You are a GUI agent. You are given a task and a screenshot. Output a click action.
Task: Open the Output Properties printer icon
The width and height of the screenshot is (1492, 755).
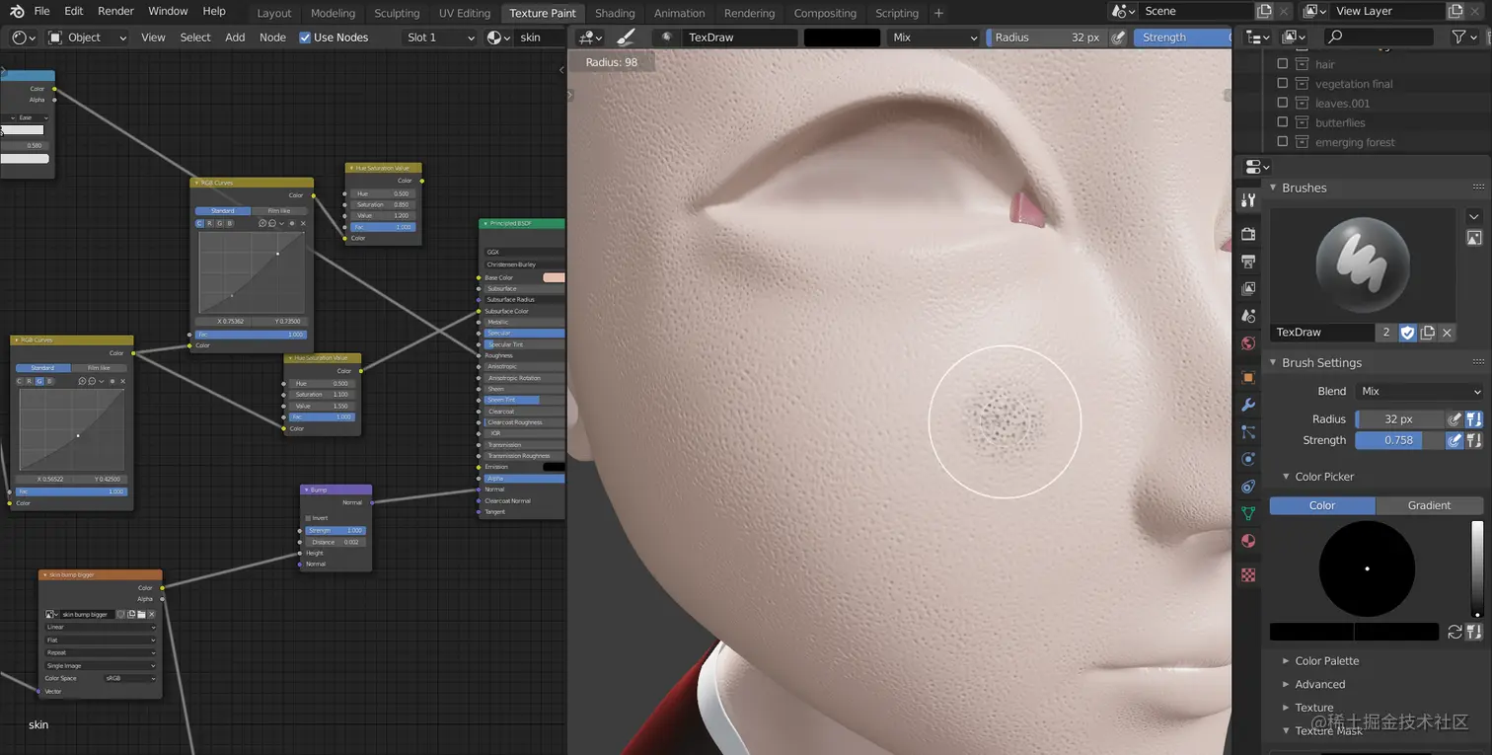1248,261
